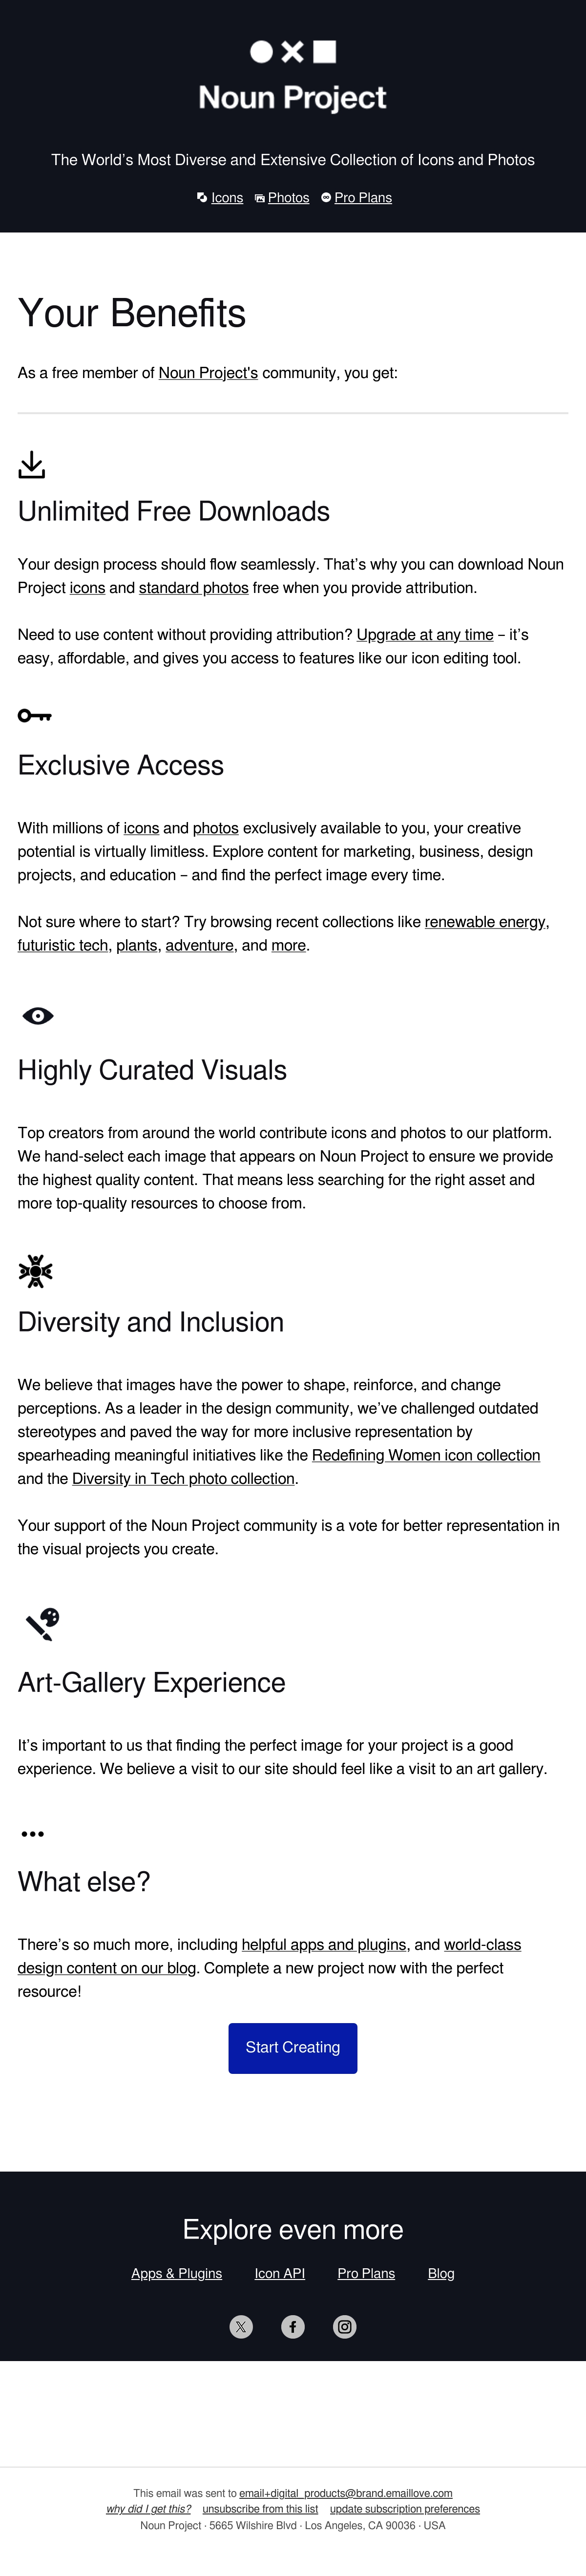Open the Redefining Women icon collection link
The image size is (586, 2576).
click(426, 1455)
